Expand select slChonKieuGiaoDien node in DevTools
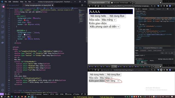The height and width of the screenshot is (98, 175). [x=138, y=31]
